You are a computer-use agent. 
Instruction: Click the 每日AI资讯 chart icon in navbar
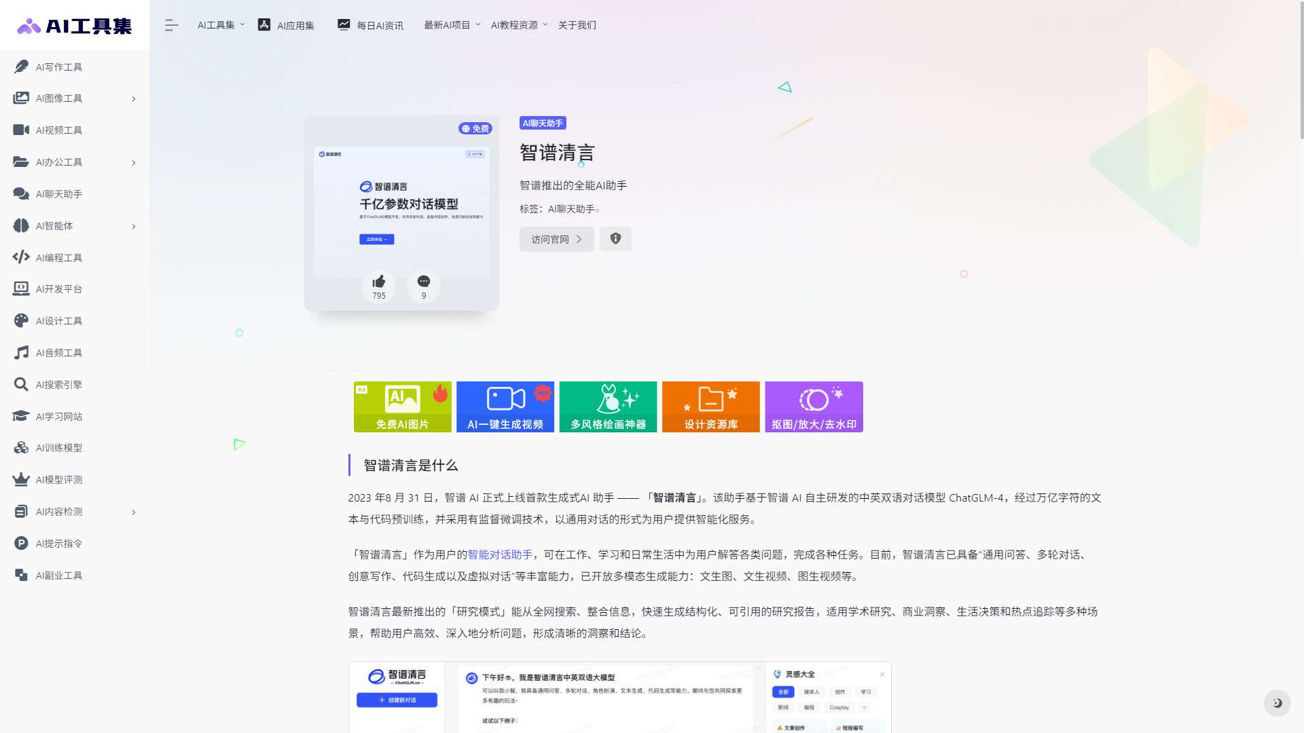tap(344, 24)
